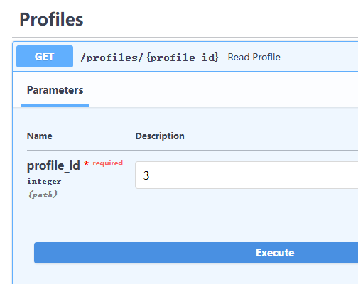Click the Read Profile summary text

click(x=254, y=57)
